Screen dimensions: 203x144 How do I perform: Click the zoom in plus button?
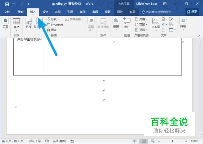click(x=186, y=141)
